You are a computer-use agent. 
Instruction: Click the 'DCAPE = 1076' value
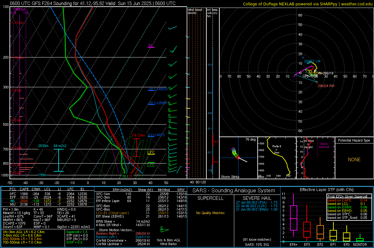point(14,223)
